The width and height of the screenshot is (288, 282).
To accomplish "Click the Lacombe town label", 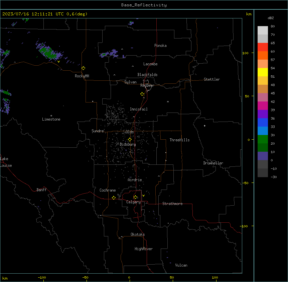I will pos(150,64).
